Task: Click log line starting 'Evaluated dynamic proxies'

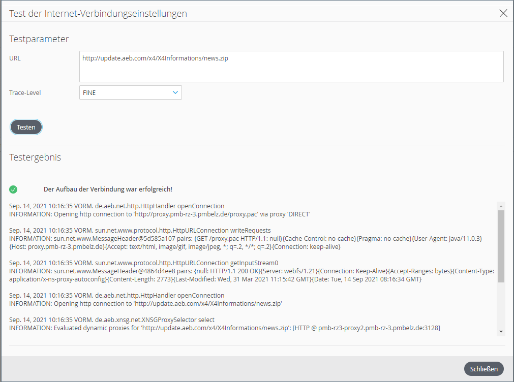Action: point(225,328)
